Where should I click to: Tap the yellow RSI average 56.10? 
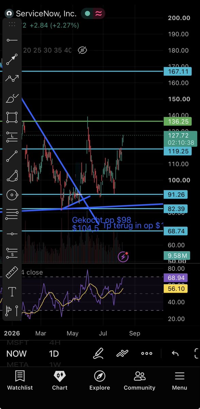[176, 289]
